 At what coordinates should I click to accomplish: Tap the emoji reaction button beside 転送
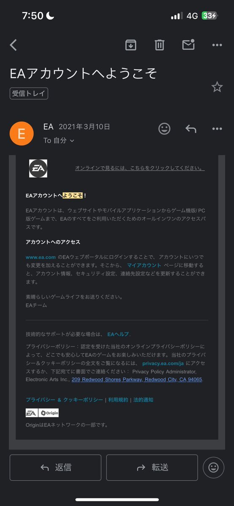213,468
